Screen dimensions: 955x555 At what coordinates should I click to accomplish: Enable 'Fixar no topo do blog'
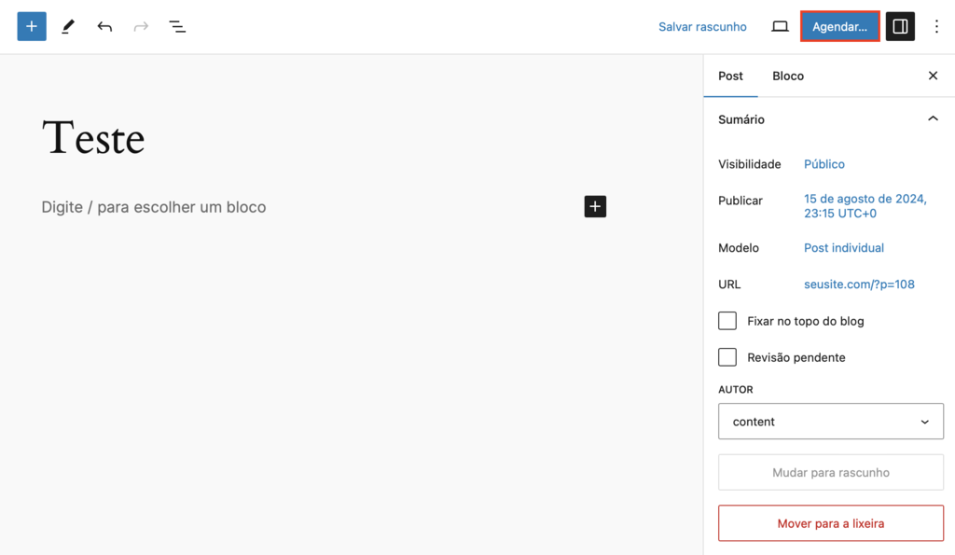pos(727,320)
